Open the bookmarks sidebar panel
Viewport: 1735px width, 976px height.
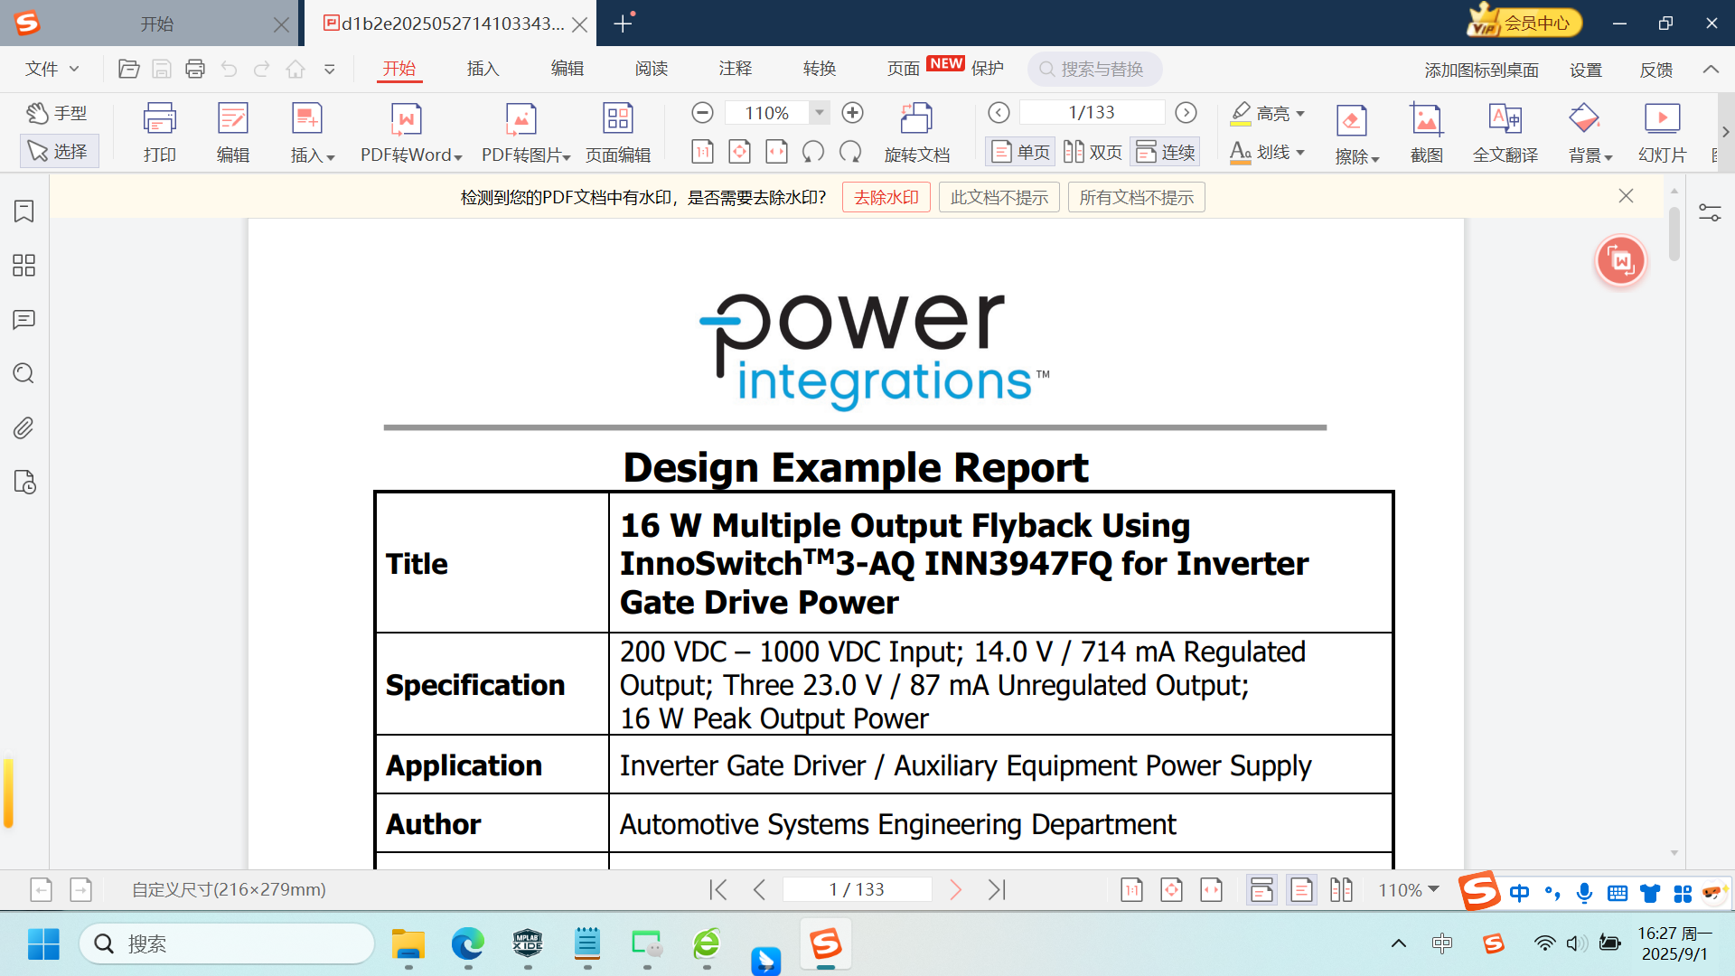24,211
